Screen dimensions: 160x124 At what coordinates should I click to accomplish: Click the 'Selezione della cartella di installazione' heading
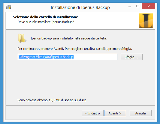[x=45, y=17]
